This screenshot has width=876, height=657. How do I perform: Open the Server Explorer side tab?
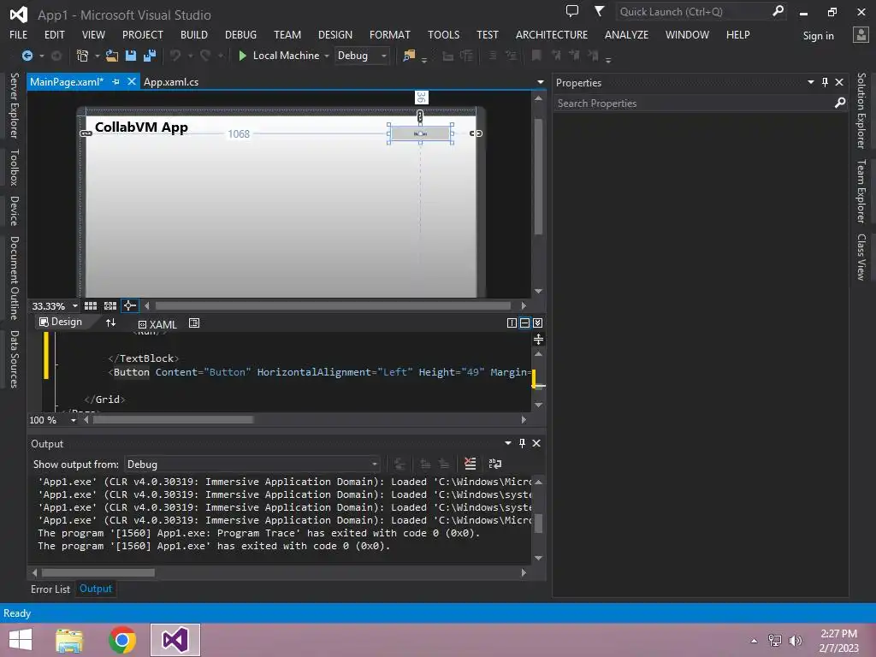click(x=15, y=105)
